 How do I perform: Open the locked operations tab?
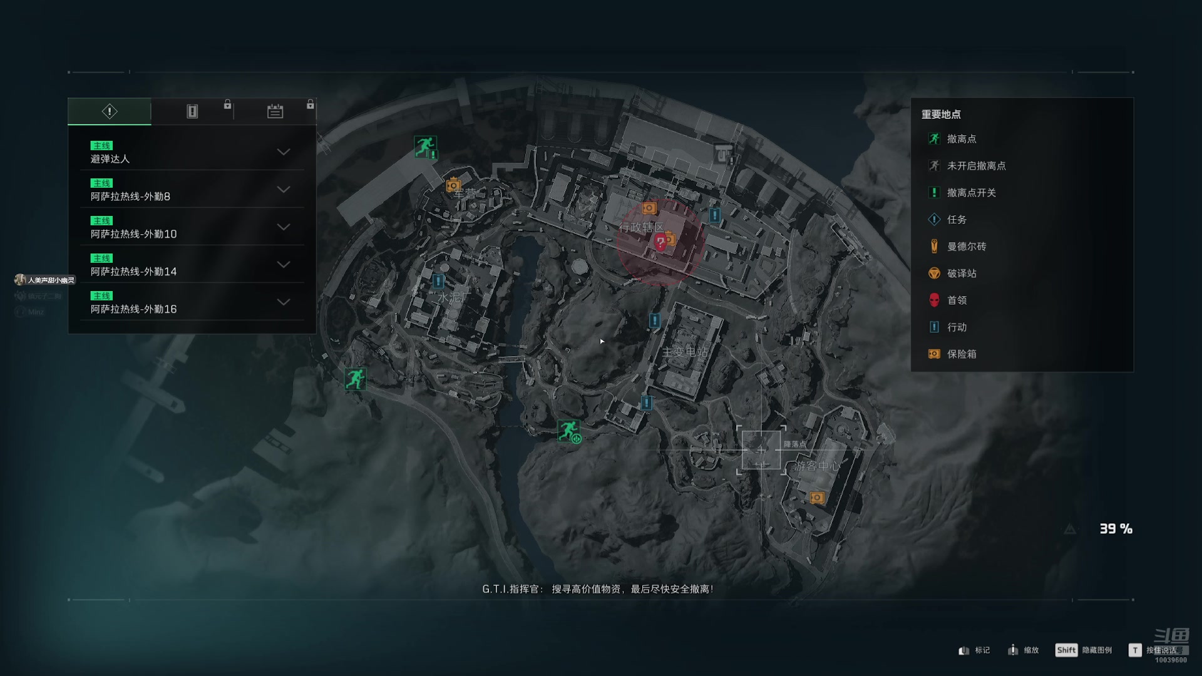pyautogui.click(x=192, y=111)
